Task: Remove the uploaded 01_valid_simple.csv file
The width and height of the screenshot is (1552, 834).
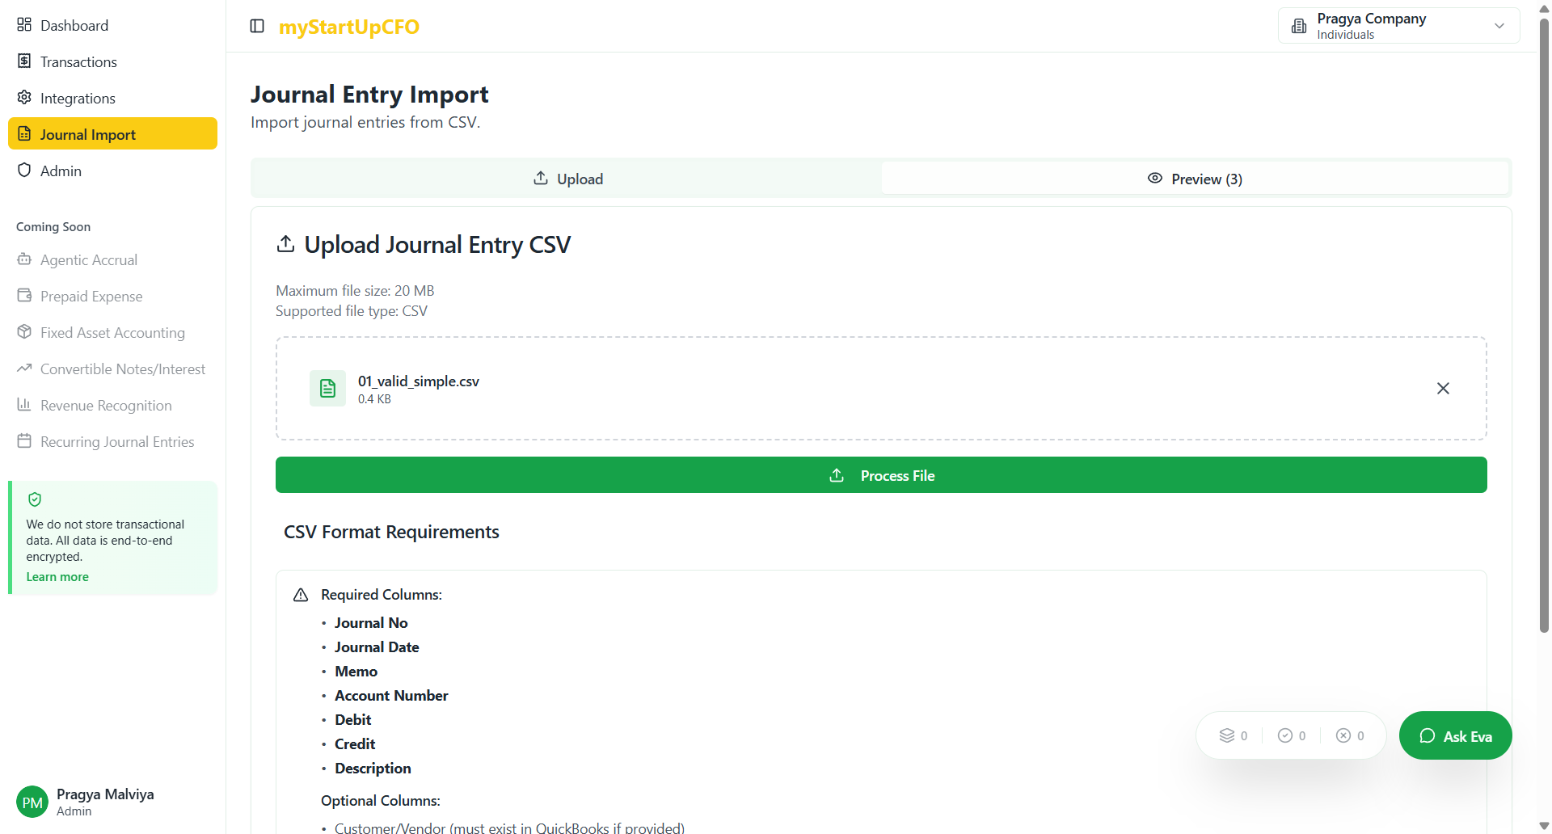Action: tap(1444, 388)
